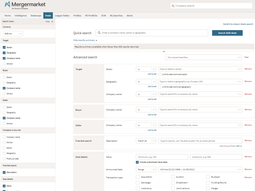Open the My Searches tab
Image resolution: width=255 pixels, height=191 pixels.
116,16
